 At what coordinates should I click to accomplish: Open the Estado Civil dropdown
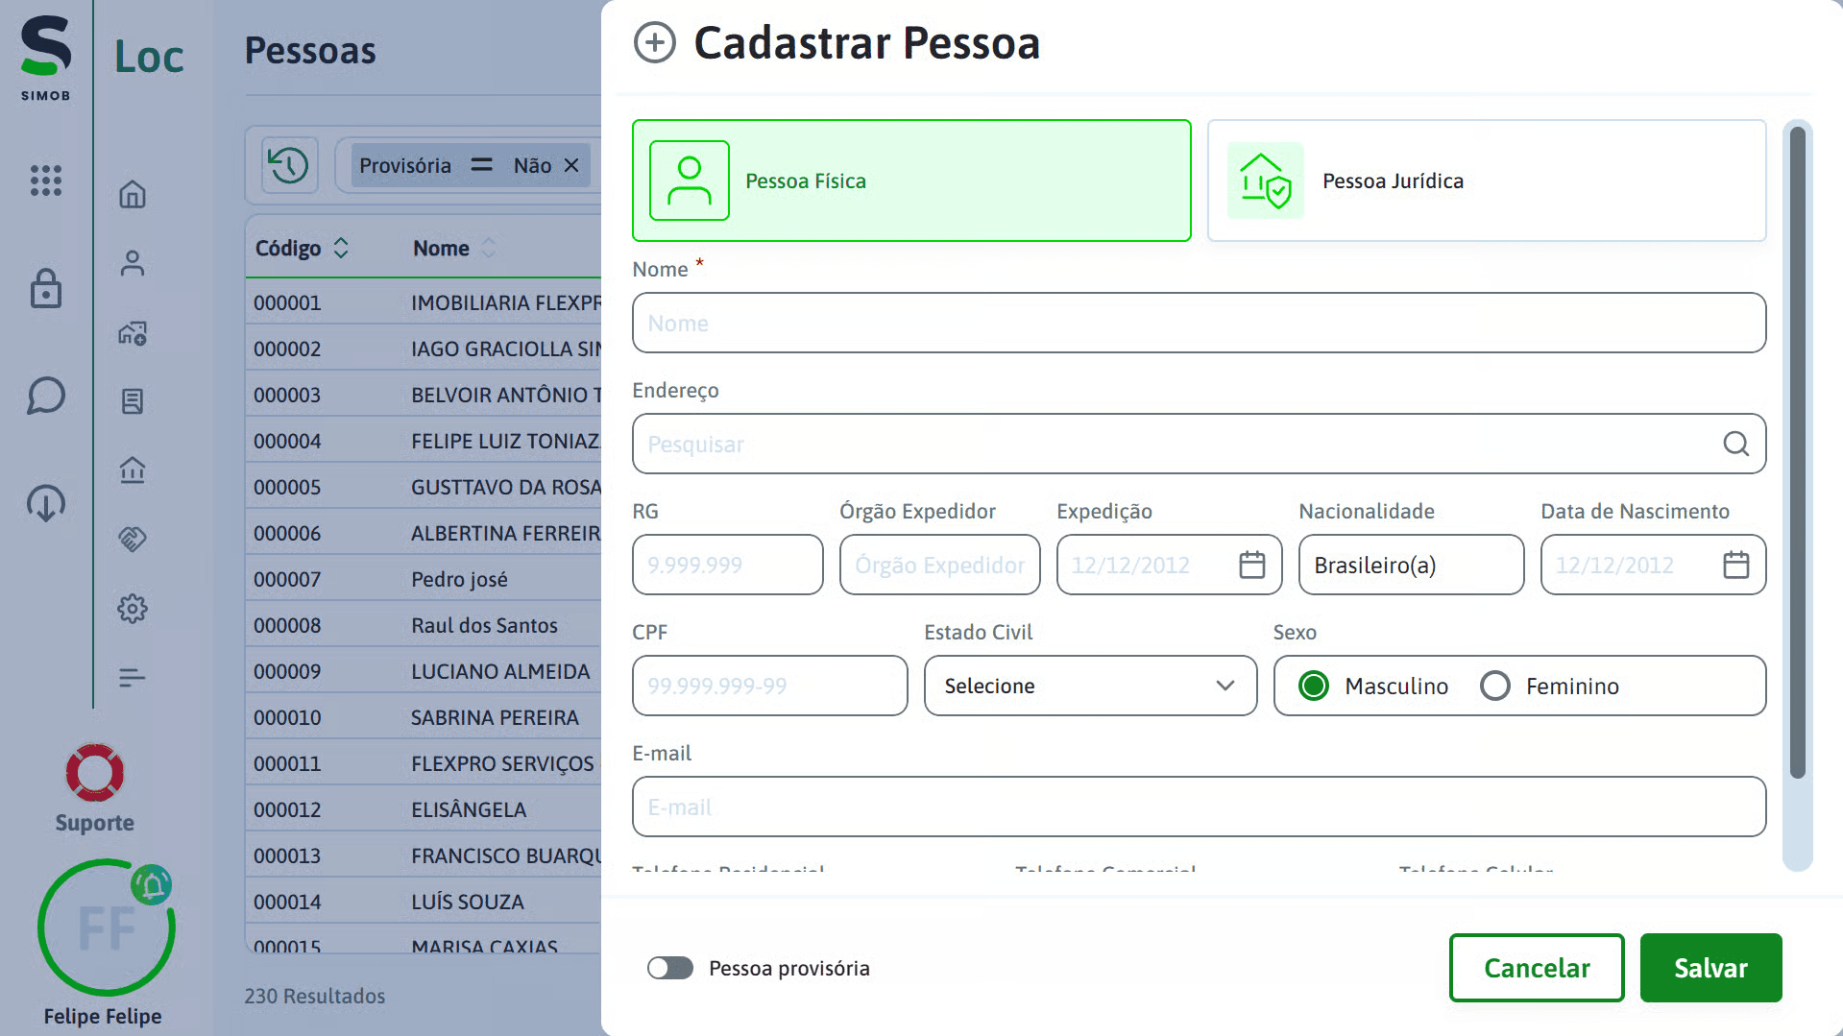pyautogui.click(x=1090, y=686)
